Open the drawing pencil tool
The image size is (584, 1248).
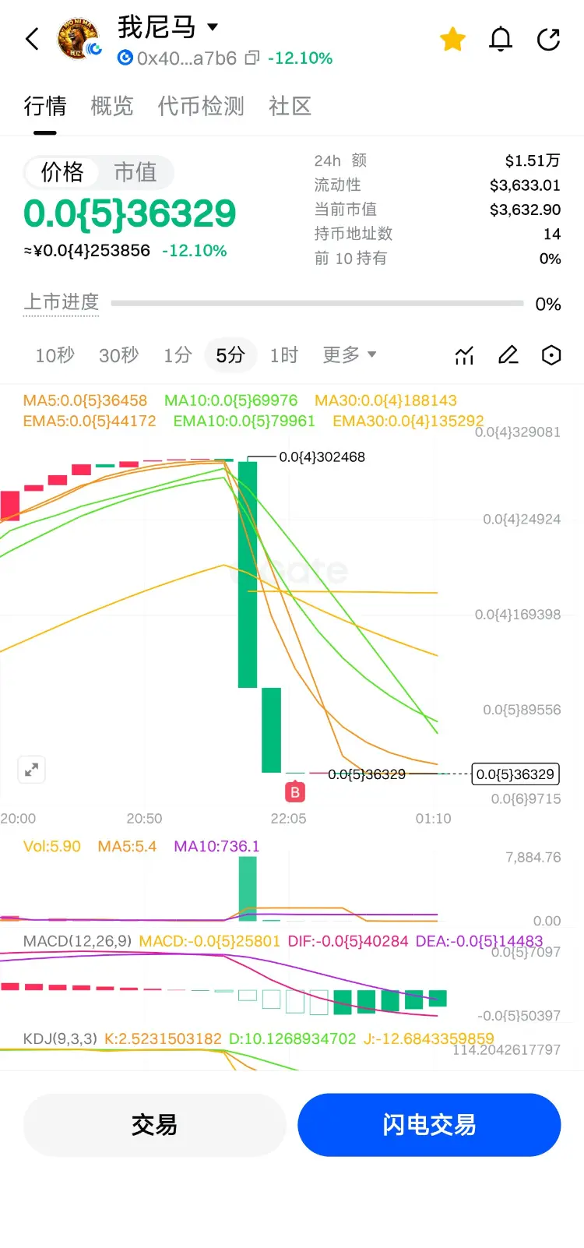tap(508, 355)
